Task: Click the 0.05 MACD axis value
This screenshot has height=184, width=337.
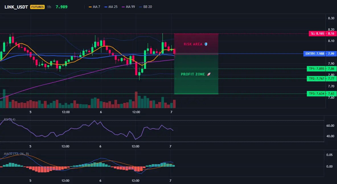Action: coord(330,155)
